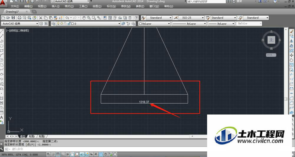The height and width of the screenshot is (157, 295).
Task: Select the Fillet tool
Action: coord(291,103)
